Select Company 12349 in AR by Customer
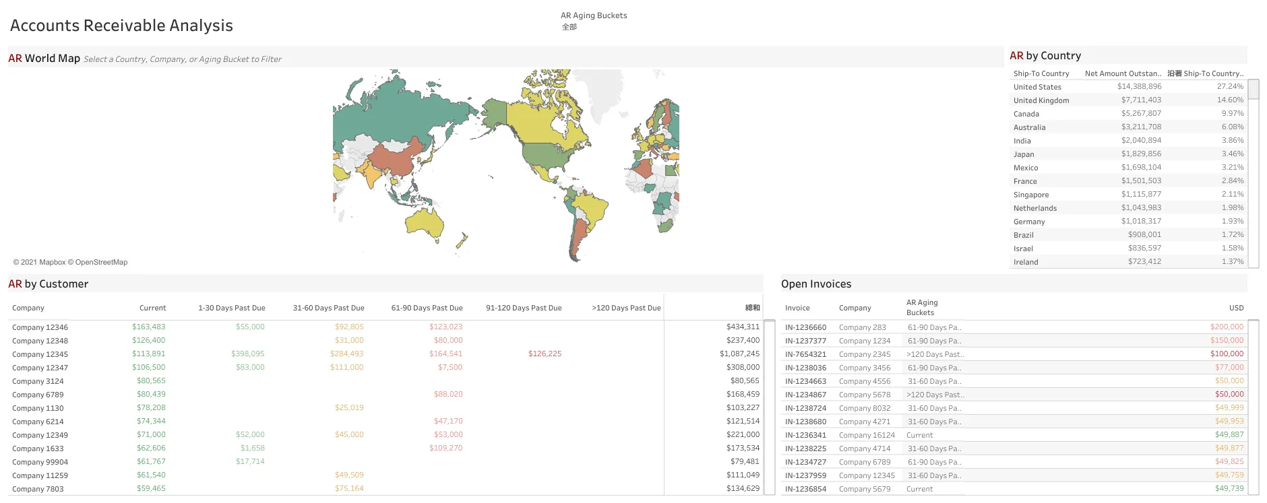This screenshot has height=503, width=1267. 40,435
